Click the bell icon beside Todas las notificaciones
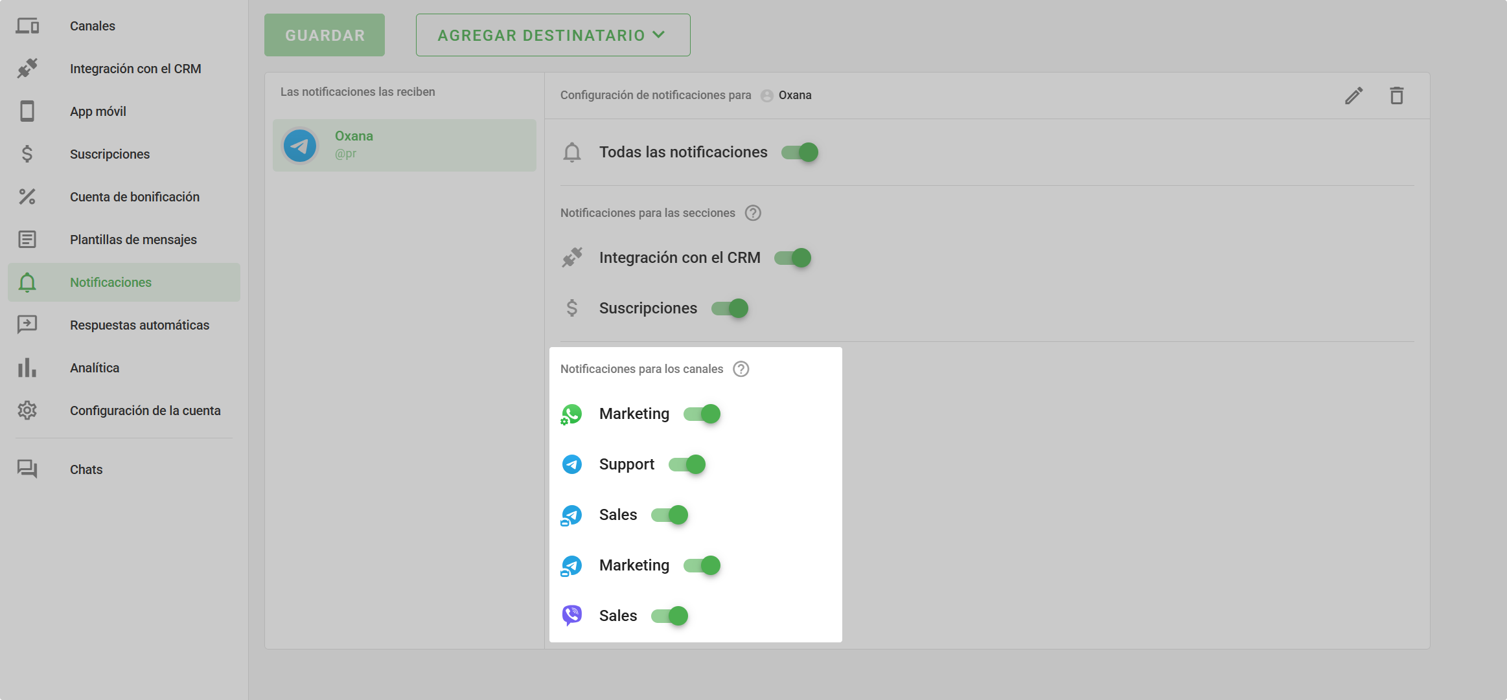This screenshot has height=700, width=1507. coord(572,152)
